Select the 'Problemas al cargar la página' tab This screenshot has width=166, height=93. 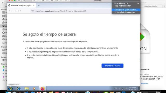click(22, 5)
